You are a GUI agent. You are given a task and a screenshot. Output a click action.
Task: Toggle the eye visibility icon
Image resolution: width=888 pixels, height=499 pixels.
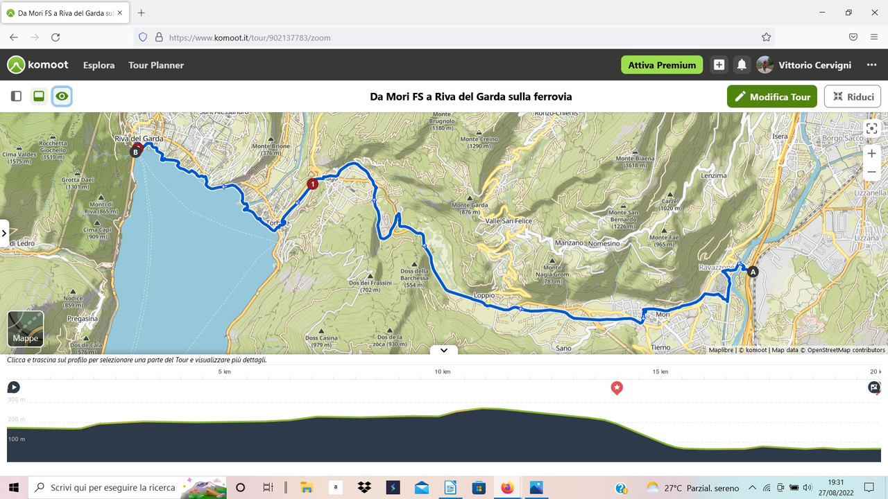[62, 96]
